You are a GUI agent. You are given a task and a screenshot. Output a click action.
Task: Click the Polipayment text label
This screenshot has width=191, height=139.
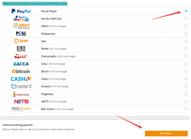tap(48, 34)
